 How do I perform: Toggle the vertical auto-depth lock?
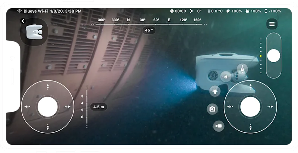242,69
